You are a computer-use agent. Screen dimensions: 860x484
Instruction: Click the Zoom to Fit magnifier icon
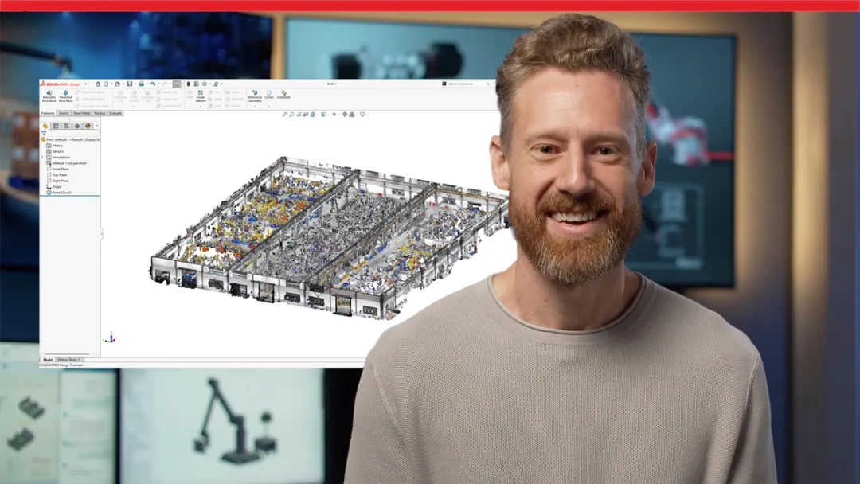(284, 114)
